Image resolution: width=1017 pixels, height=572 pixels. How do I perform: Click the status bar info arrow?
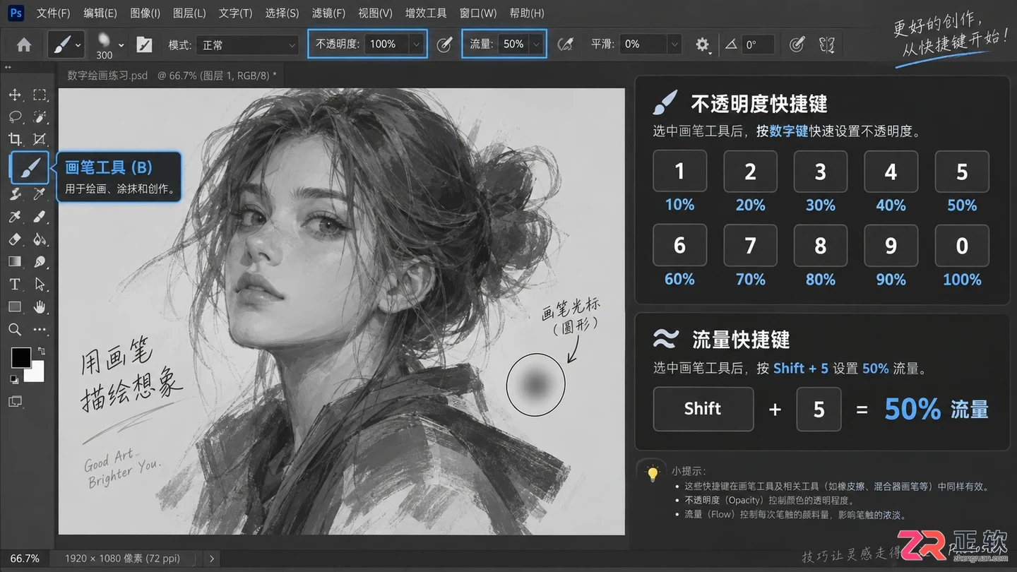coord(212,559)
